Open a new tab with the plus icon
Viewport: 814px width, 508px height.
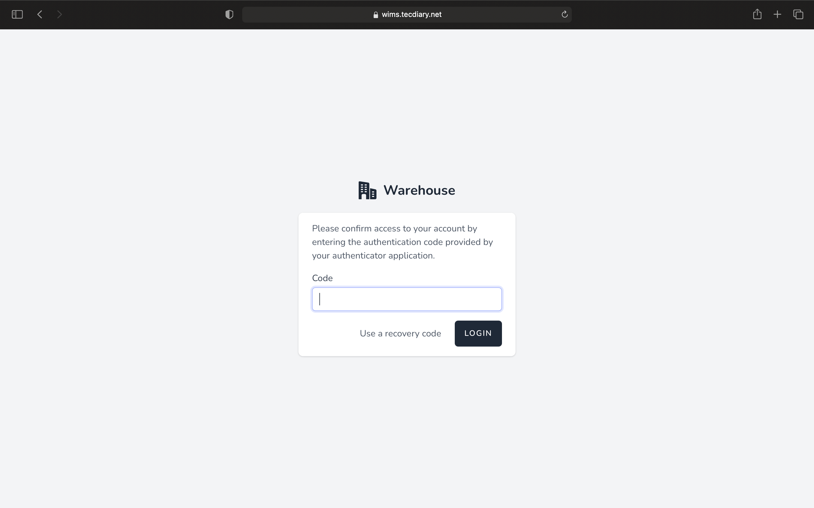pyautogui.click(x=777, y=14)
